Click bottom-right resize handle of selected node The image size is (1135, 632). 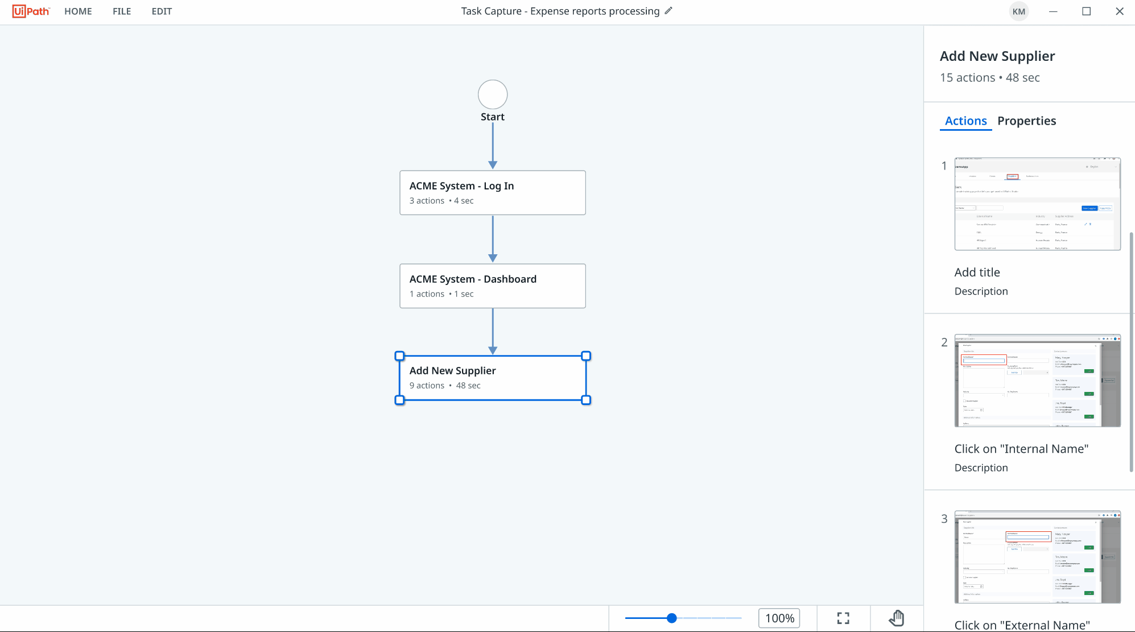point(586,400)
